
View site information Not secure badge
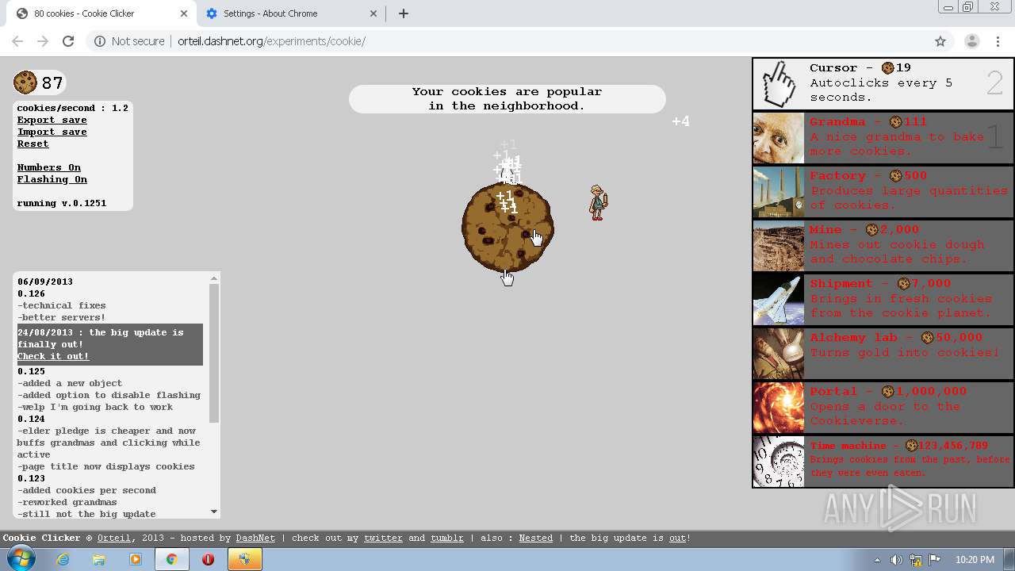point(129,41)
